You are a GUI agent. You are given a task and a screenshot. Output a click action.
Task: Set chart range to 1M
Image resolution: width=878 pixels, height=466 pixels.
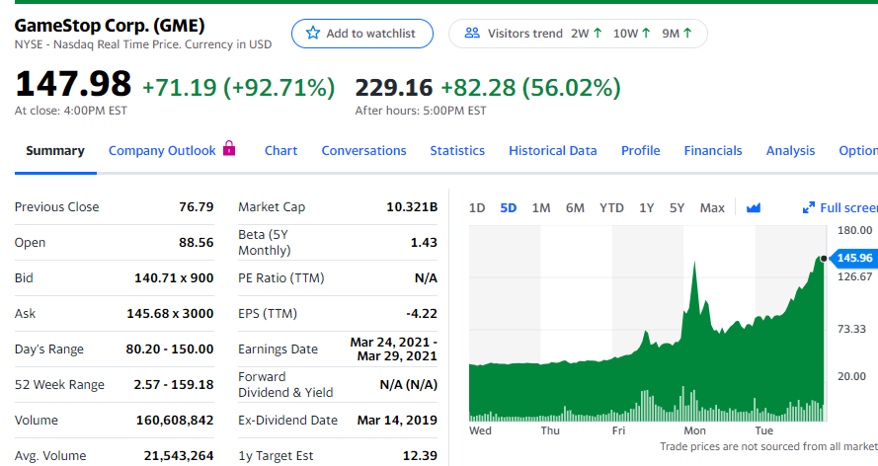(x=541, y=208)
